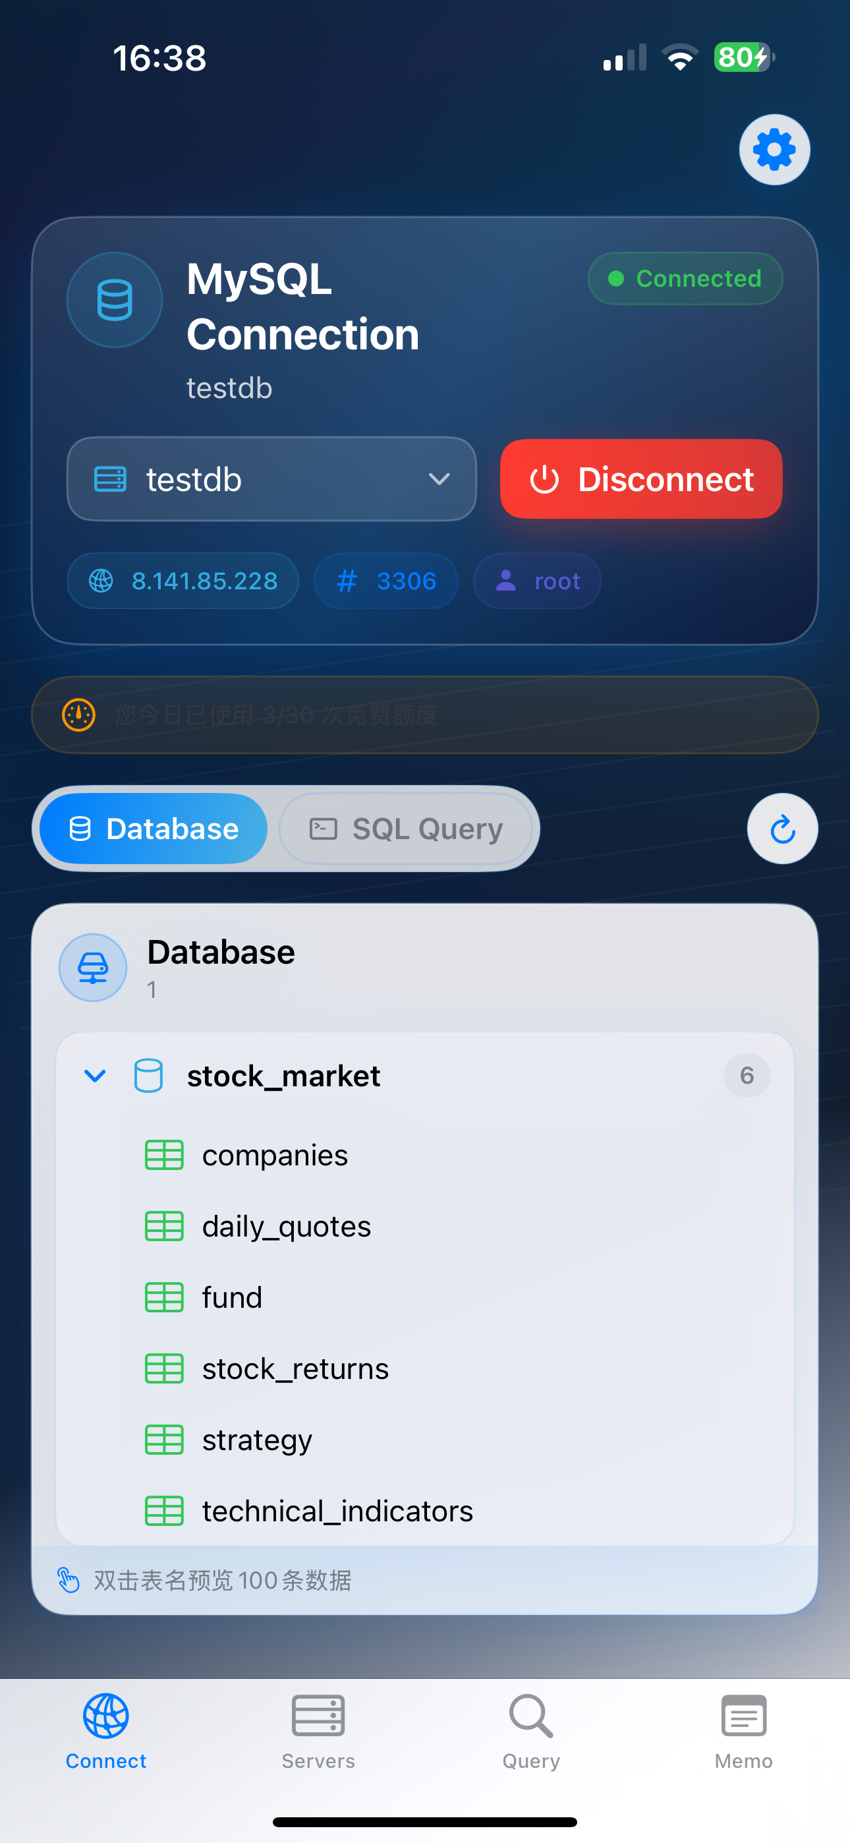Tap the Database server header icon
Screen dimensions: 850x1843
coord(93,967)
